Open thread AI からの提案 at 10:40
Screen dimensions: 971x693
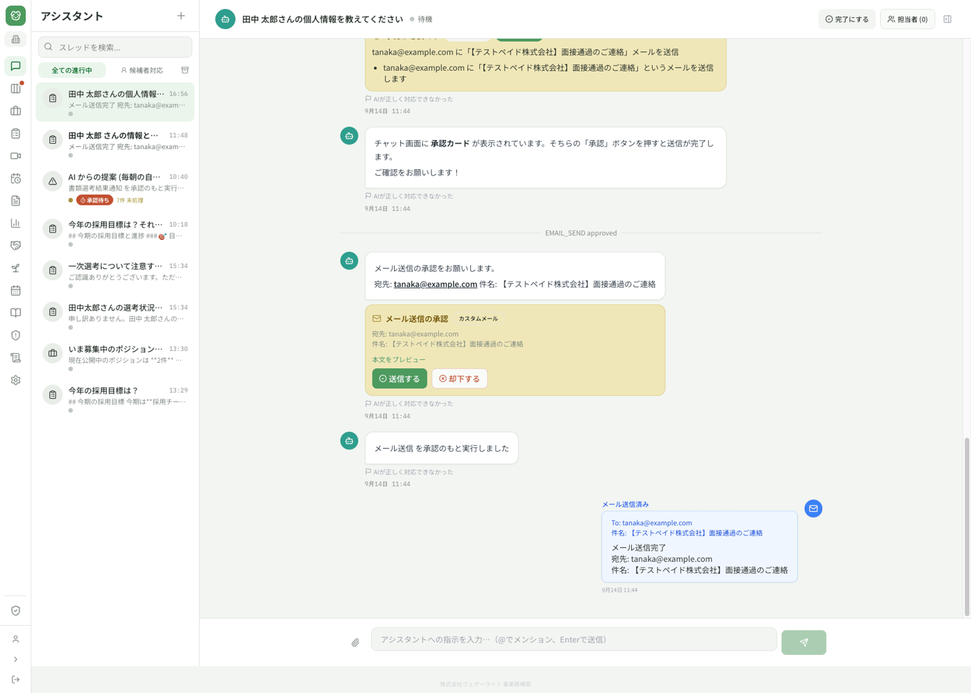(x=115, y=188)
